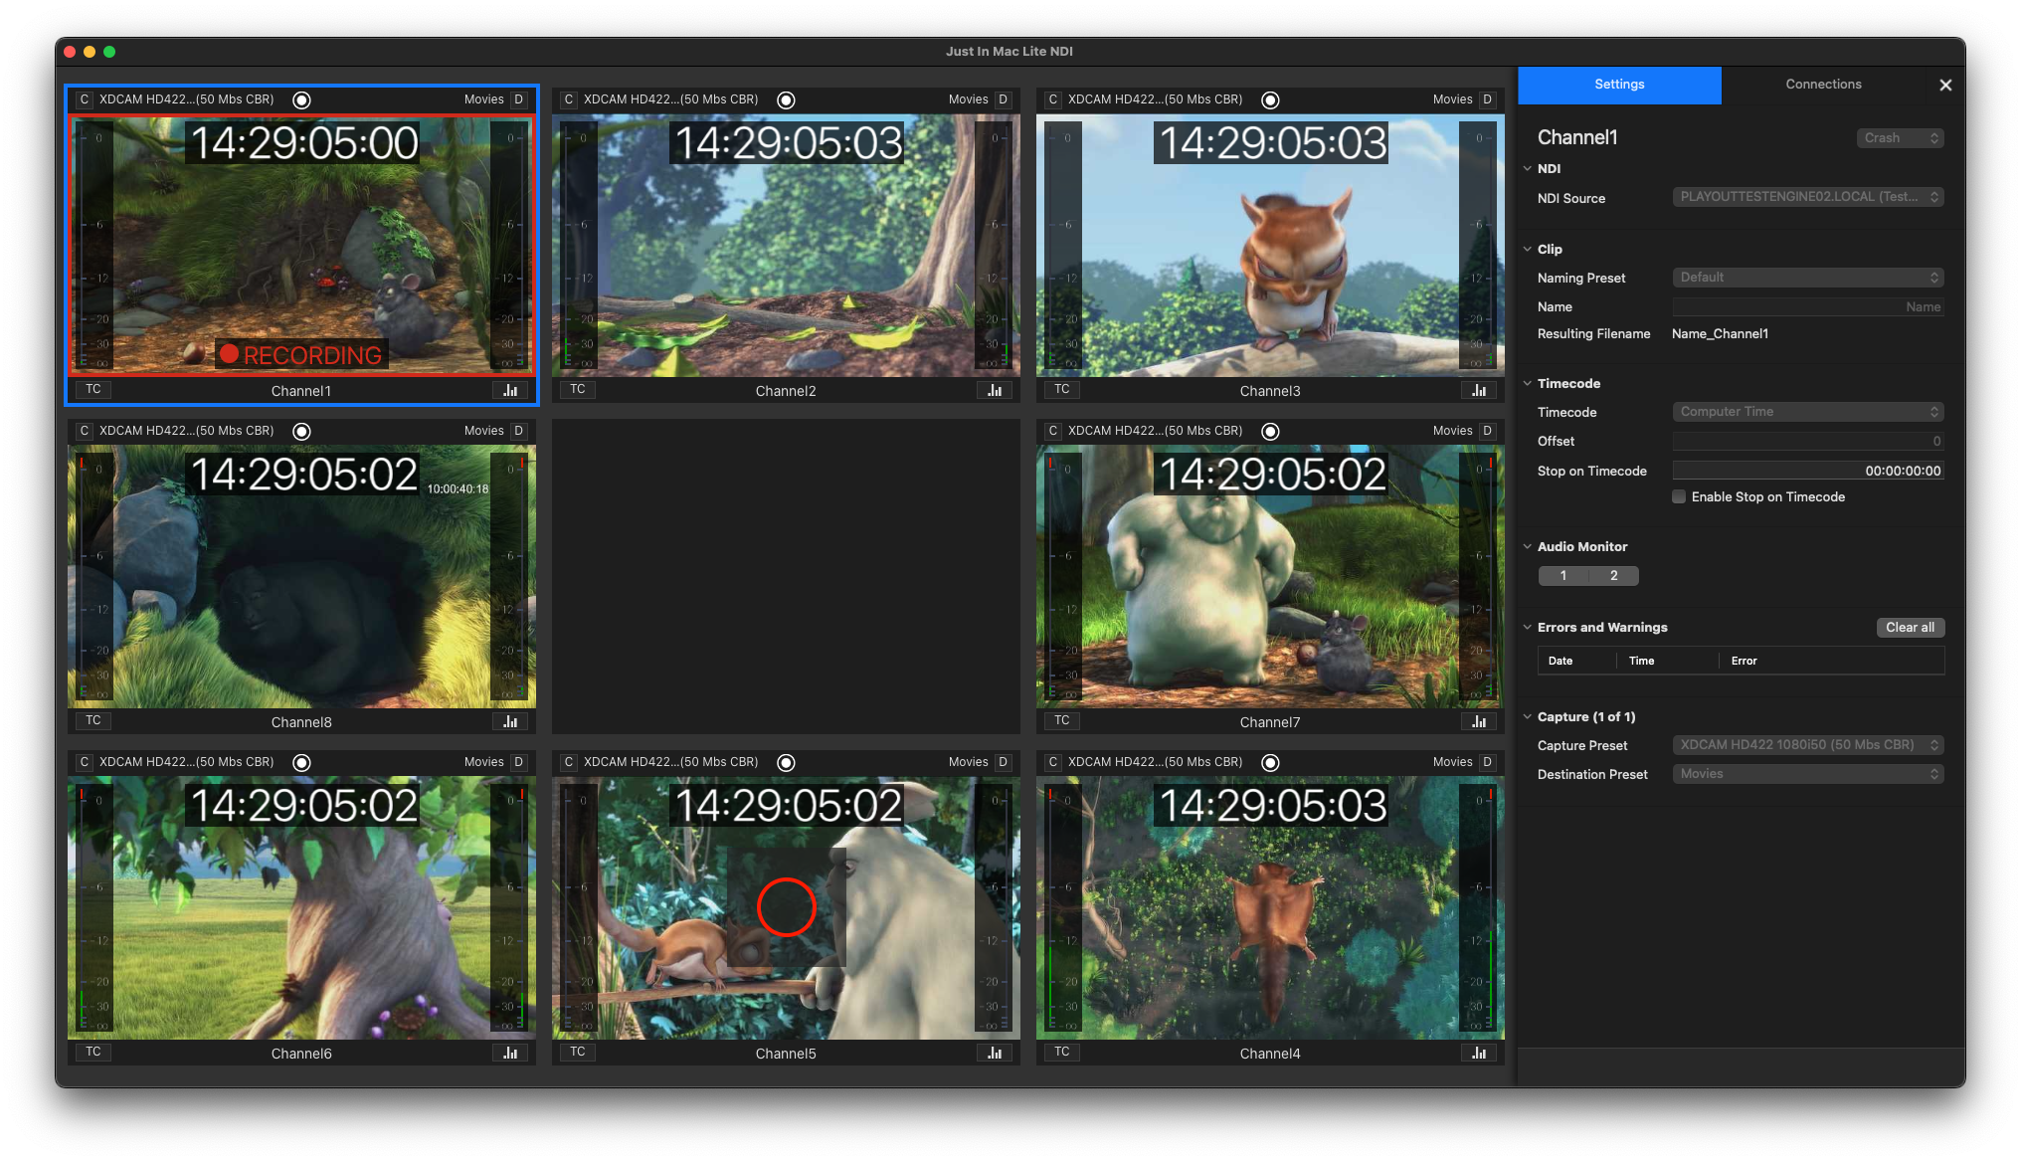The image size is (2021, 1161).
Task: Select audio monitor channel 2
Action: [1613, 576]
